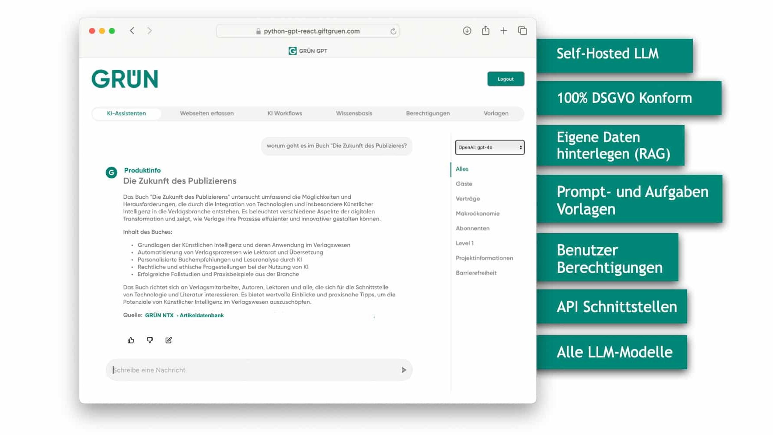Click the Eigene Daten hinterlegen (RAG) banner
The width and height of the screenshot is (773, 435).
[610, 145]
